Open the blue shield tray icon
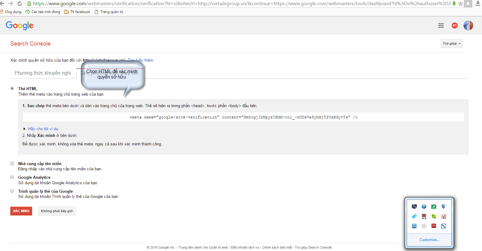The width and height of the screenshot is (482, 251). 443,207
